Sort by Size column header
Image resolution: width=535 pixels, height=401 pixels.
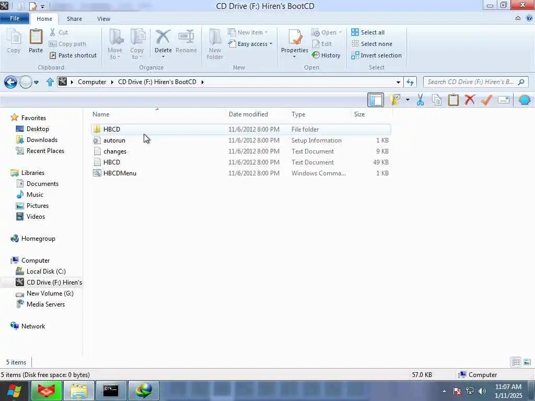point(359,114)
